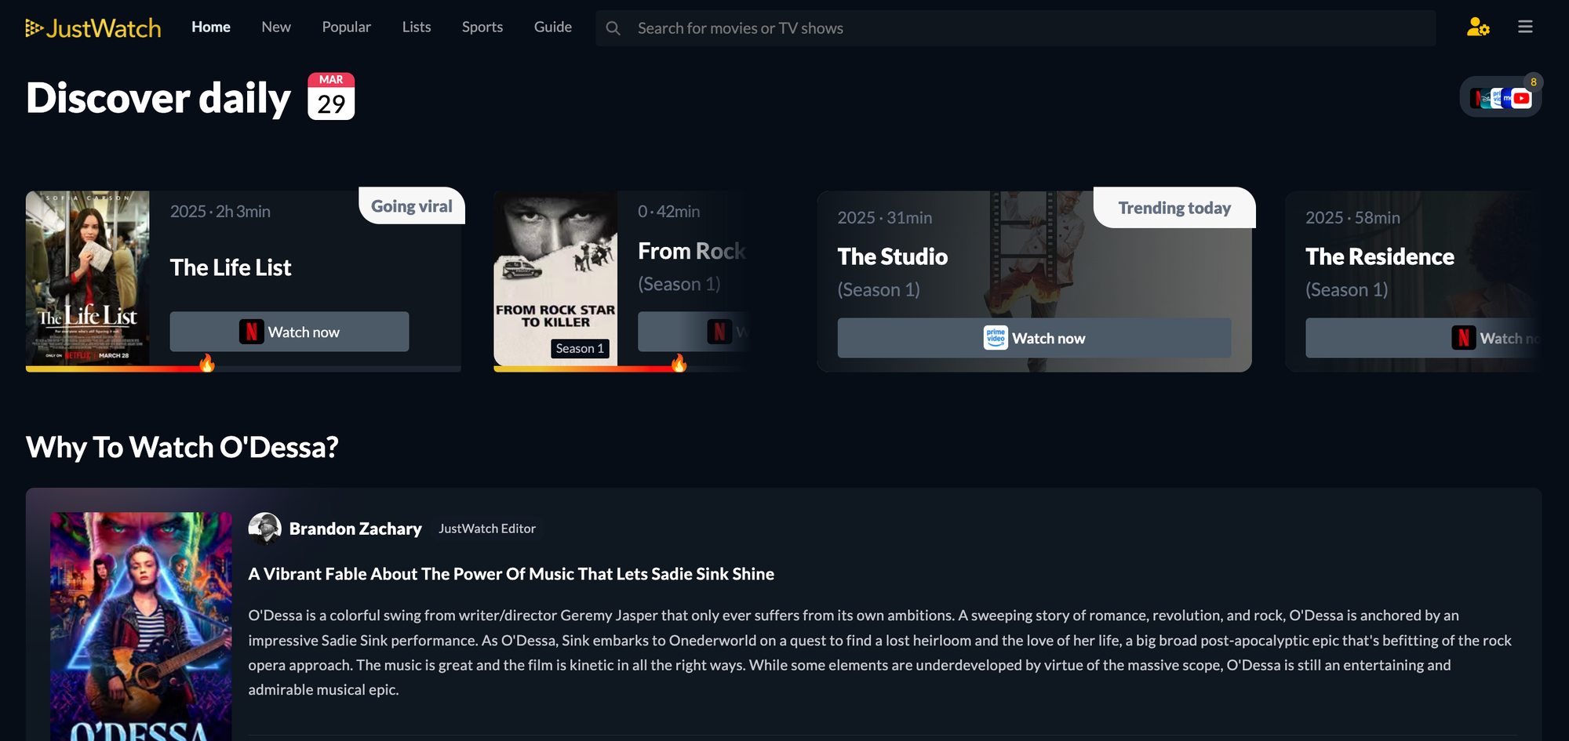This screenshot has width=1569, height=741.
Task: Click the Going viral badge
Action: 412,206
